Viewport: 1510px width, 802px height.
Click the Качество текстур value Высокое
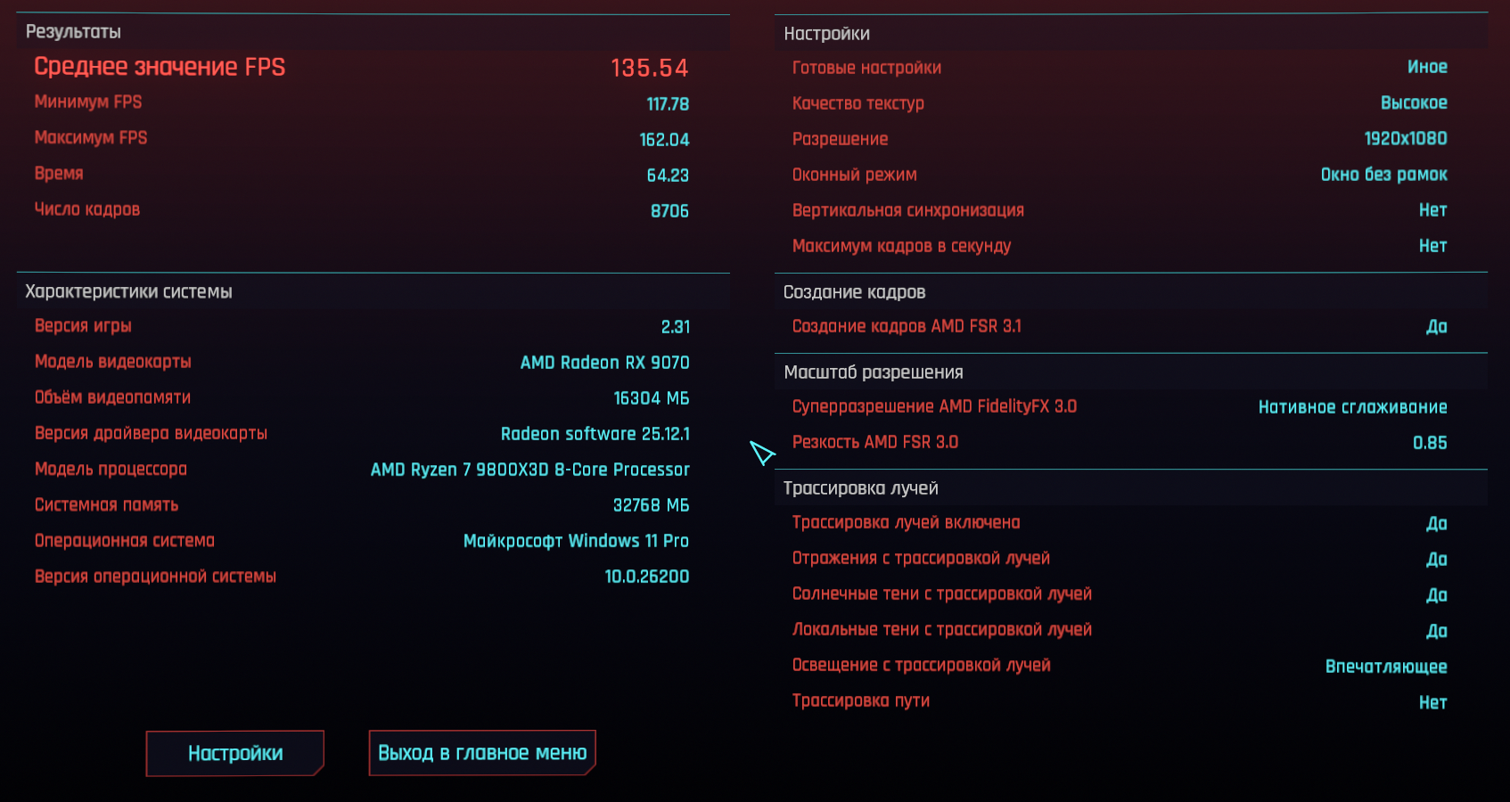tap(1414, 102)
